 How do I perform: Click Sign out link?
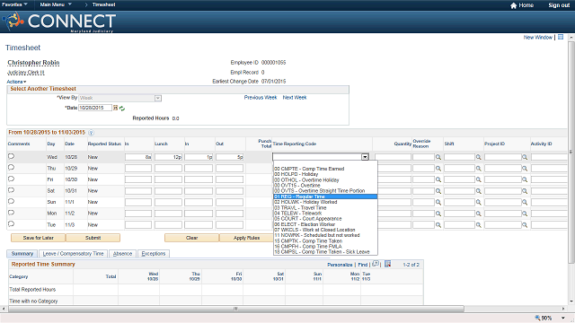tap(559, 5)
